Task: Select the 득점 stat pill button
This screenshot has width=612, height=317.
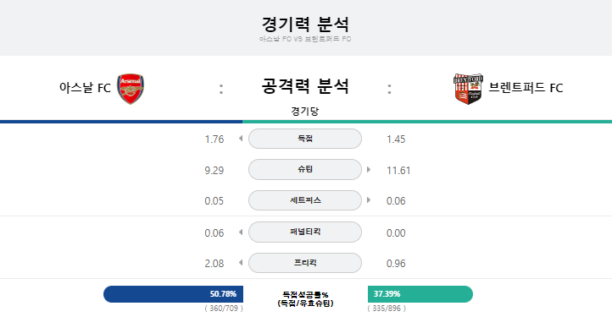Action: 305,139
